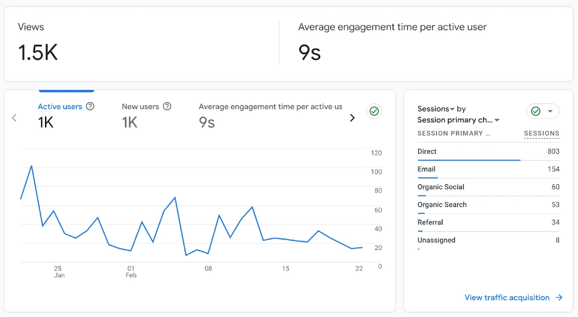Click the Direct channel row

488,152
